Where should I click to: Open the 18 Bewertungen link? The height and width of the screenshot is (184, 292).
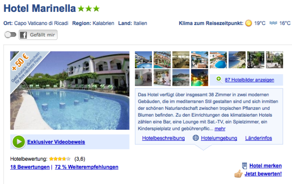(x=30, y=167)
